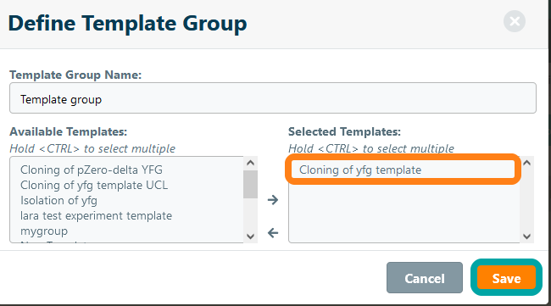Click the empty area of Selected Templates list
The height and width of the screenshot is (306, 551).
point(404,211)
